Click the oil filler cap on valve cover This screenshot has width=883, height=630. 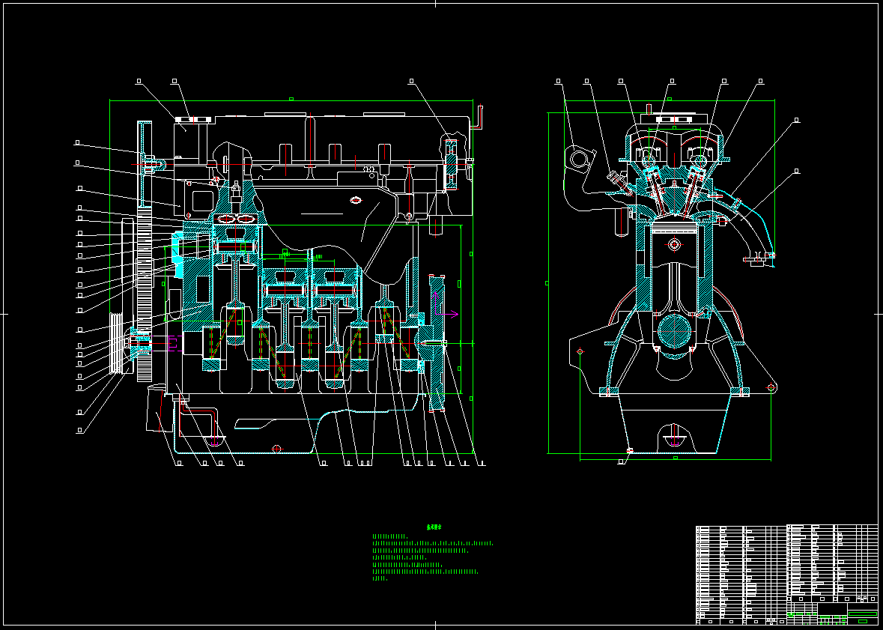click(x=193, y=119)
